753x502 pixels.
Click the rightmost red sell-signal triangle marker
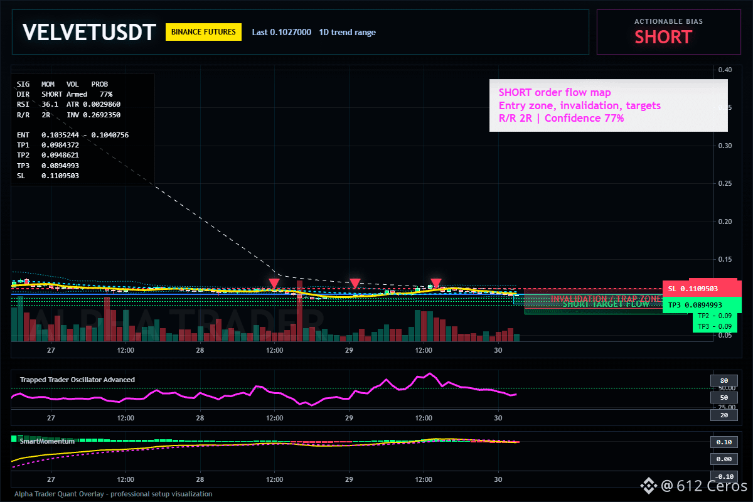click(x=436, y=283)
